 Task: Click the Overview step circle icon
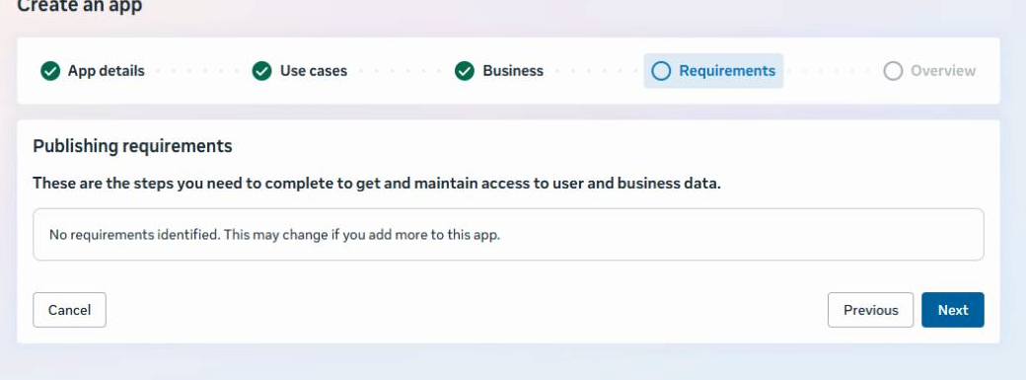893,71
